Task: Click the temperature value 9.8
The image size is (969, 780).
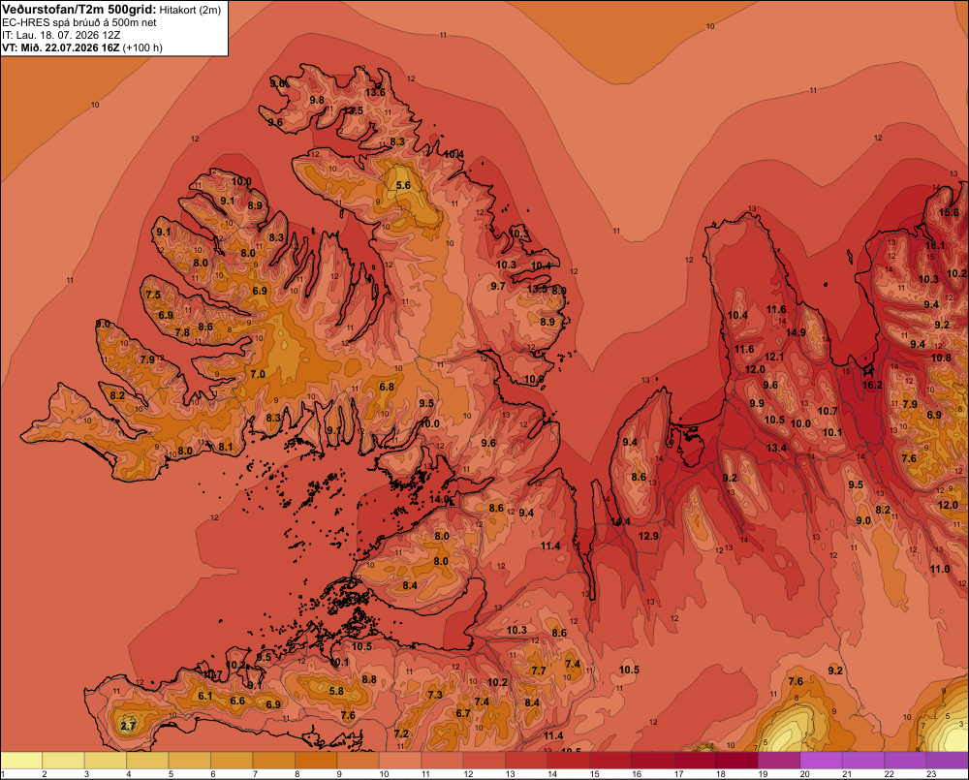Action: [x=317, y=100]
